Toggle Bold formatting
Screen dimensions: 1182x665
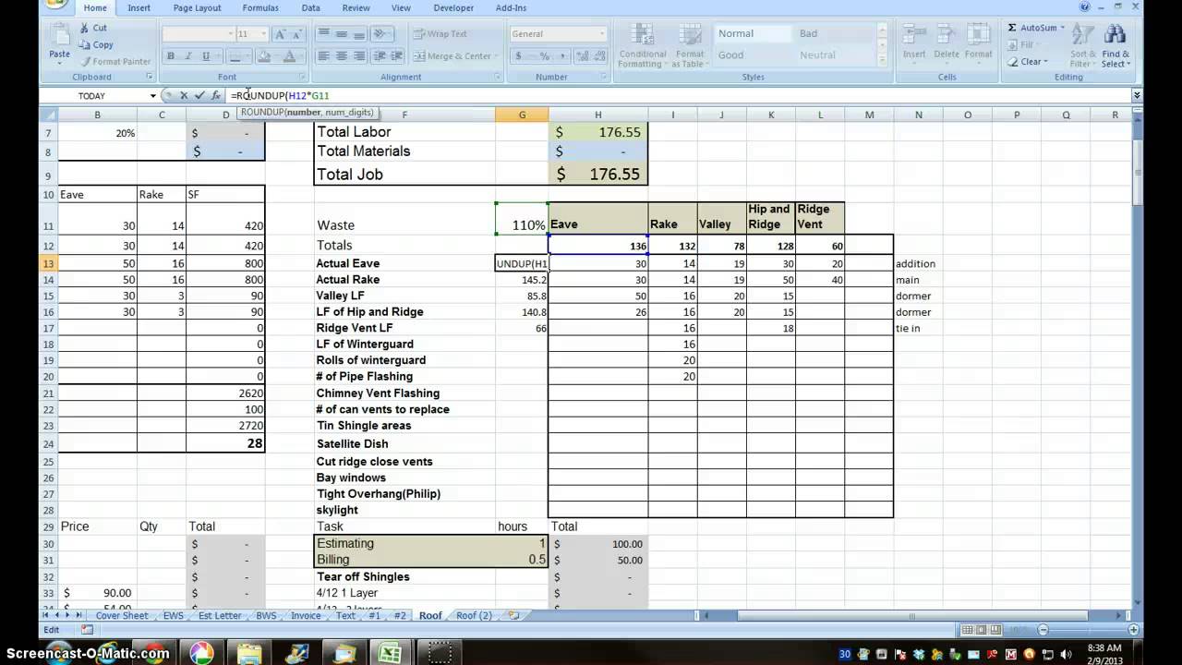pyautogui.click(x=170, y=56)
